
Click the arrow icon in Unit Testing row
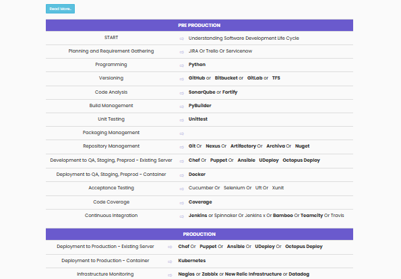pyautogui.click(x=181, y=120)
